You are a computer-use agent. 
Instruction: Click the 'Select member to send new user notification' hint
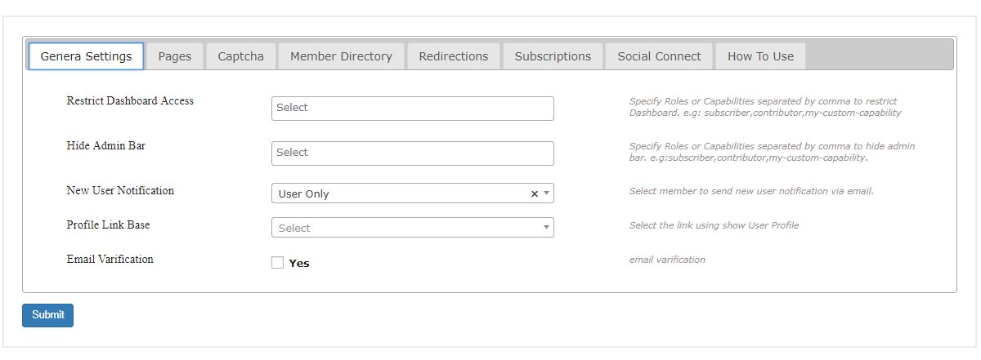(751, 191)
